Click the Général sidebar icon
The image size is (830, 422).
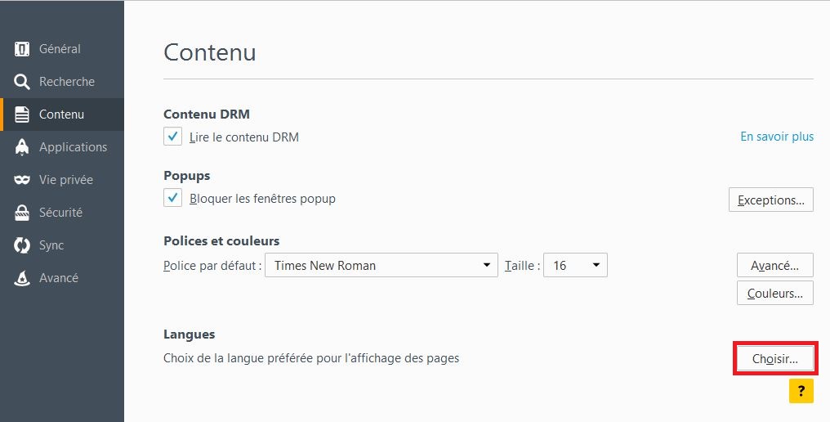[22, 49]
